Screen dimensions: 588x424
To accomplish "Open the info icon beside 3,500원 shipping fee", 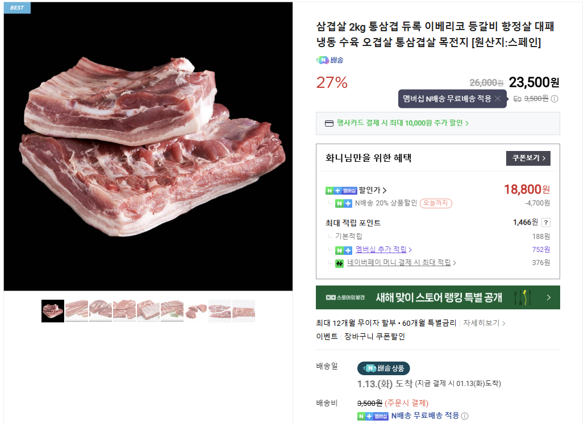I will pyautogui.click(x=554, y=99).
